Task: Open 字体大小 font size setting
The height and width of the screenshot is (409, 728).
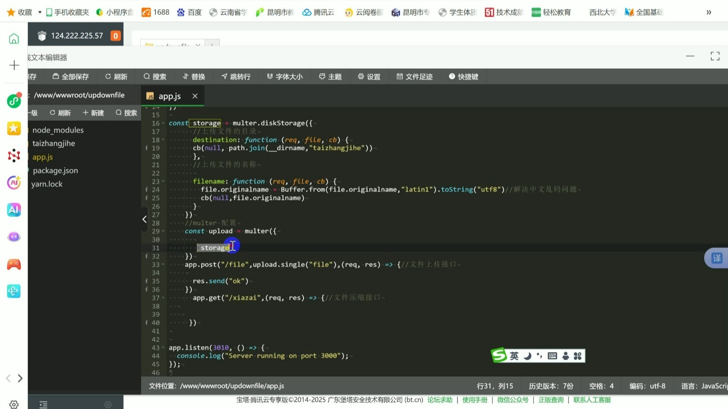Action: [285, 77]
